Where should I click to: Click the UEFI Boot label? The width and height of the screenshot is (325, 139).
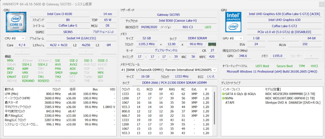coord(262,66)
